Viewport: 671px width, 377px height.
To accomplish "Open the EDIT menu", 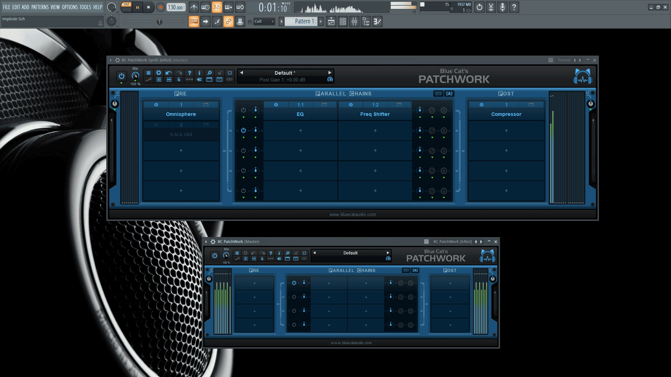I will pos(16,7).
